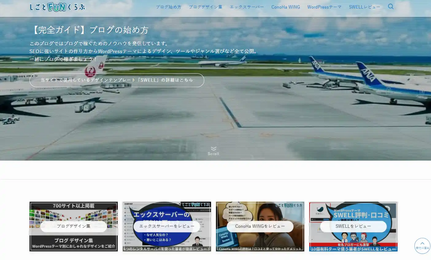The height and width of the screenshot is (260, 431).
Task: Select ConoHa WING in the top navigation
Action: (285, 7)
